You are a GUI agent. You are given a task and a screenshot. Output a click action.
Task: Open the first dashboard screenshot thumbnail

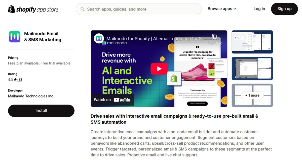(x=252, y=42)
